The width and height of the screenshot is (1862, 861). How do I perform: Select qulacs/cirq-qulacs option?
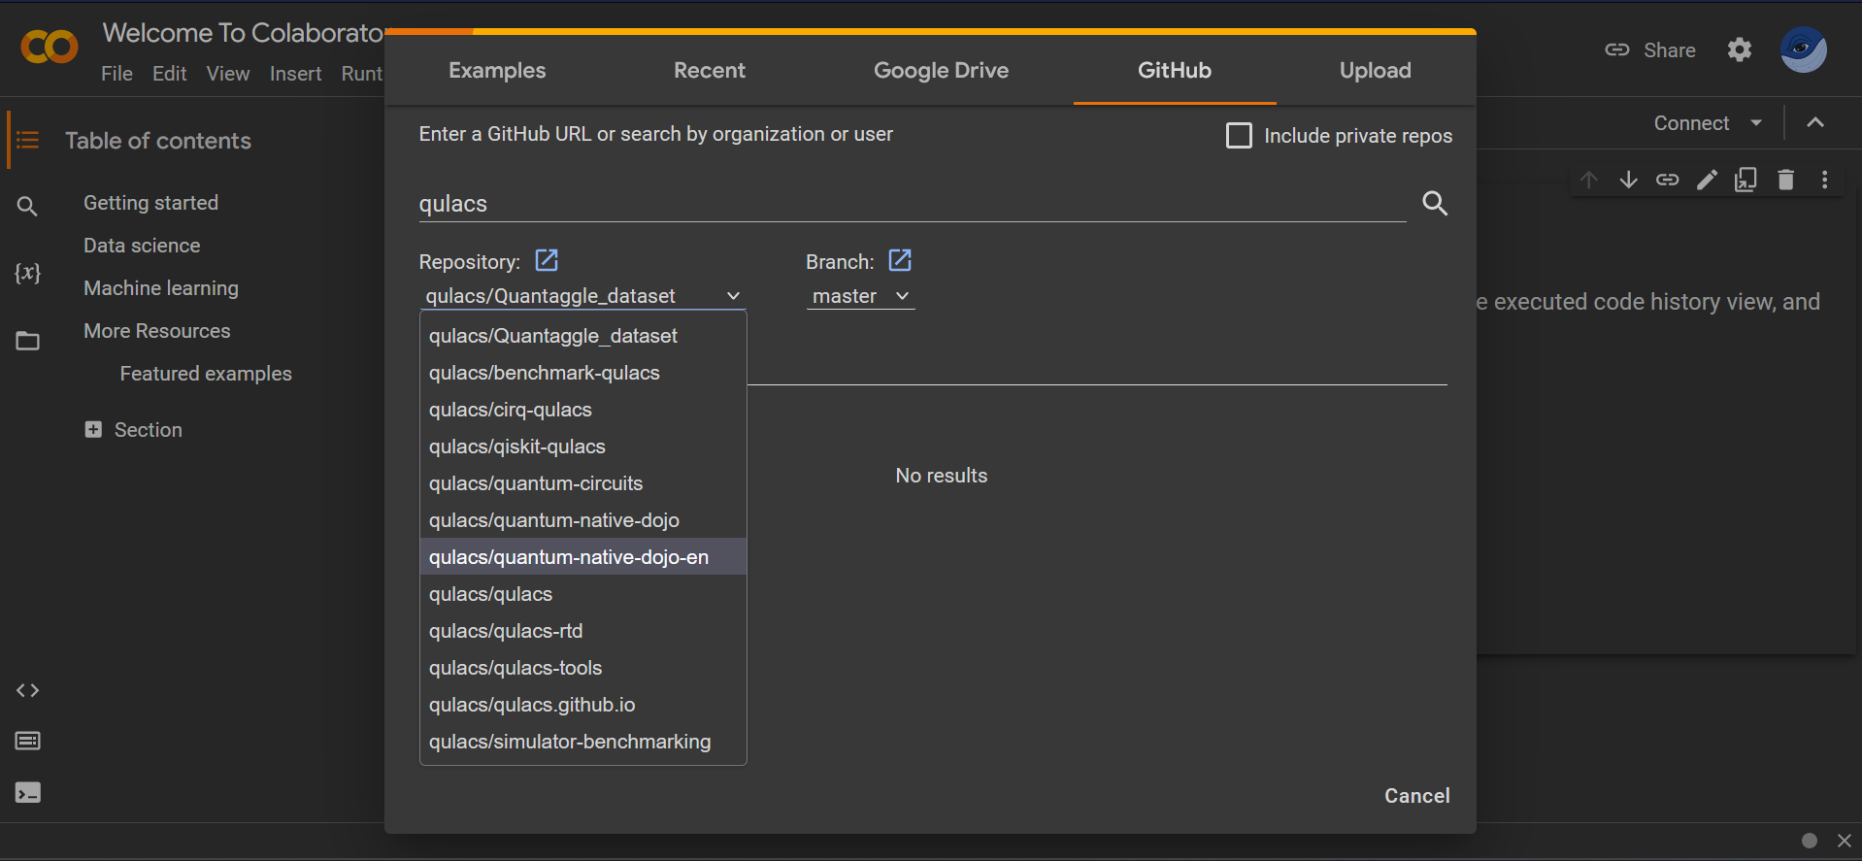(583, 410)
